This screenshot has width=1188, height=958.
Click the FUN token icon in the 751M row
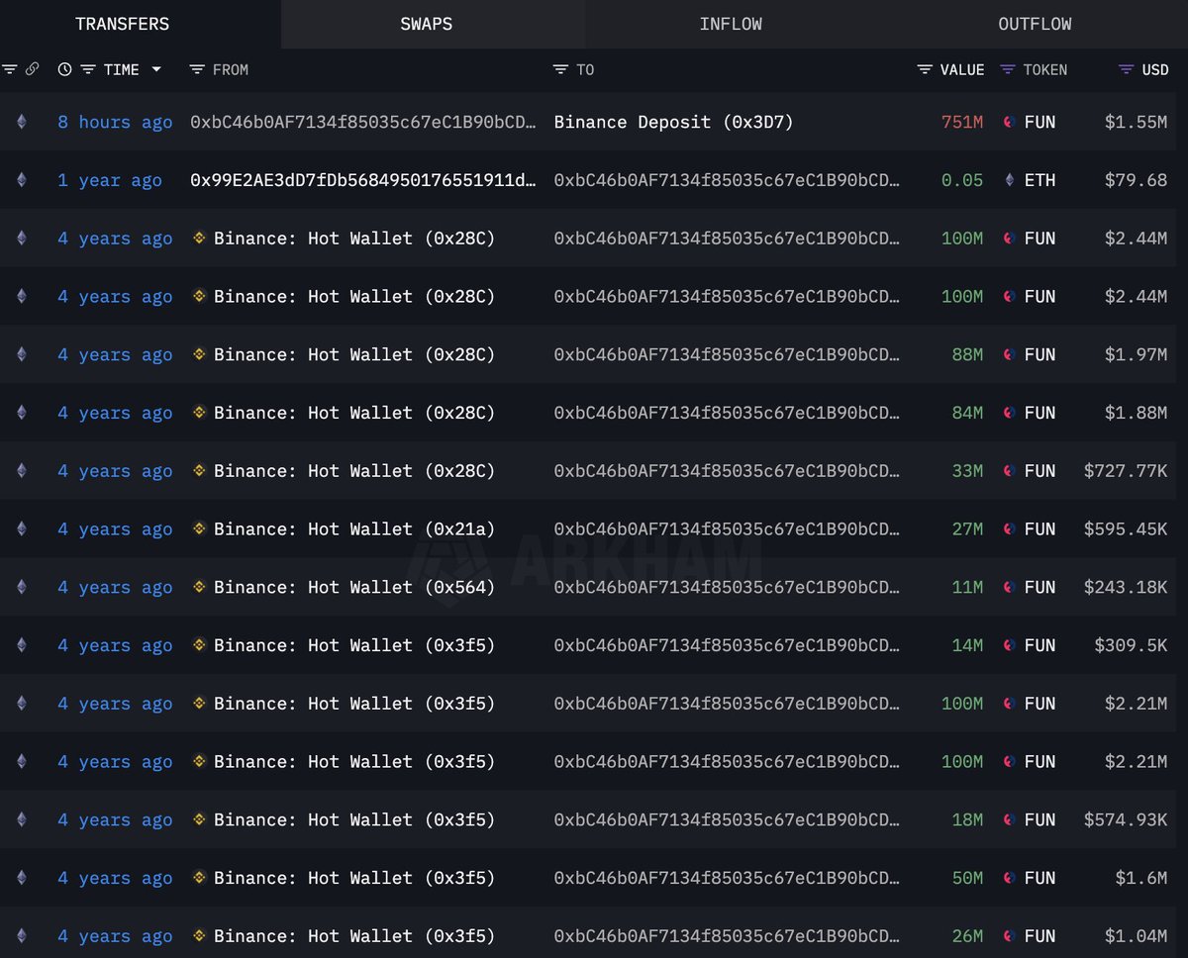tap(1009, 122)
